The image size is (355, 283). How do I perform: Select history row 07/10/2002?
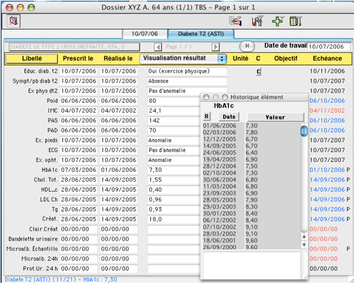(252, 227)
